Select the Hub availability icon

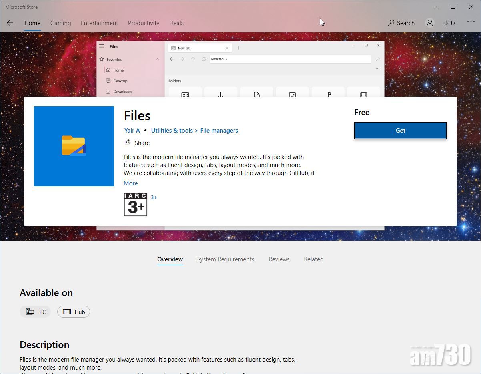(73, 312)
